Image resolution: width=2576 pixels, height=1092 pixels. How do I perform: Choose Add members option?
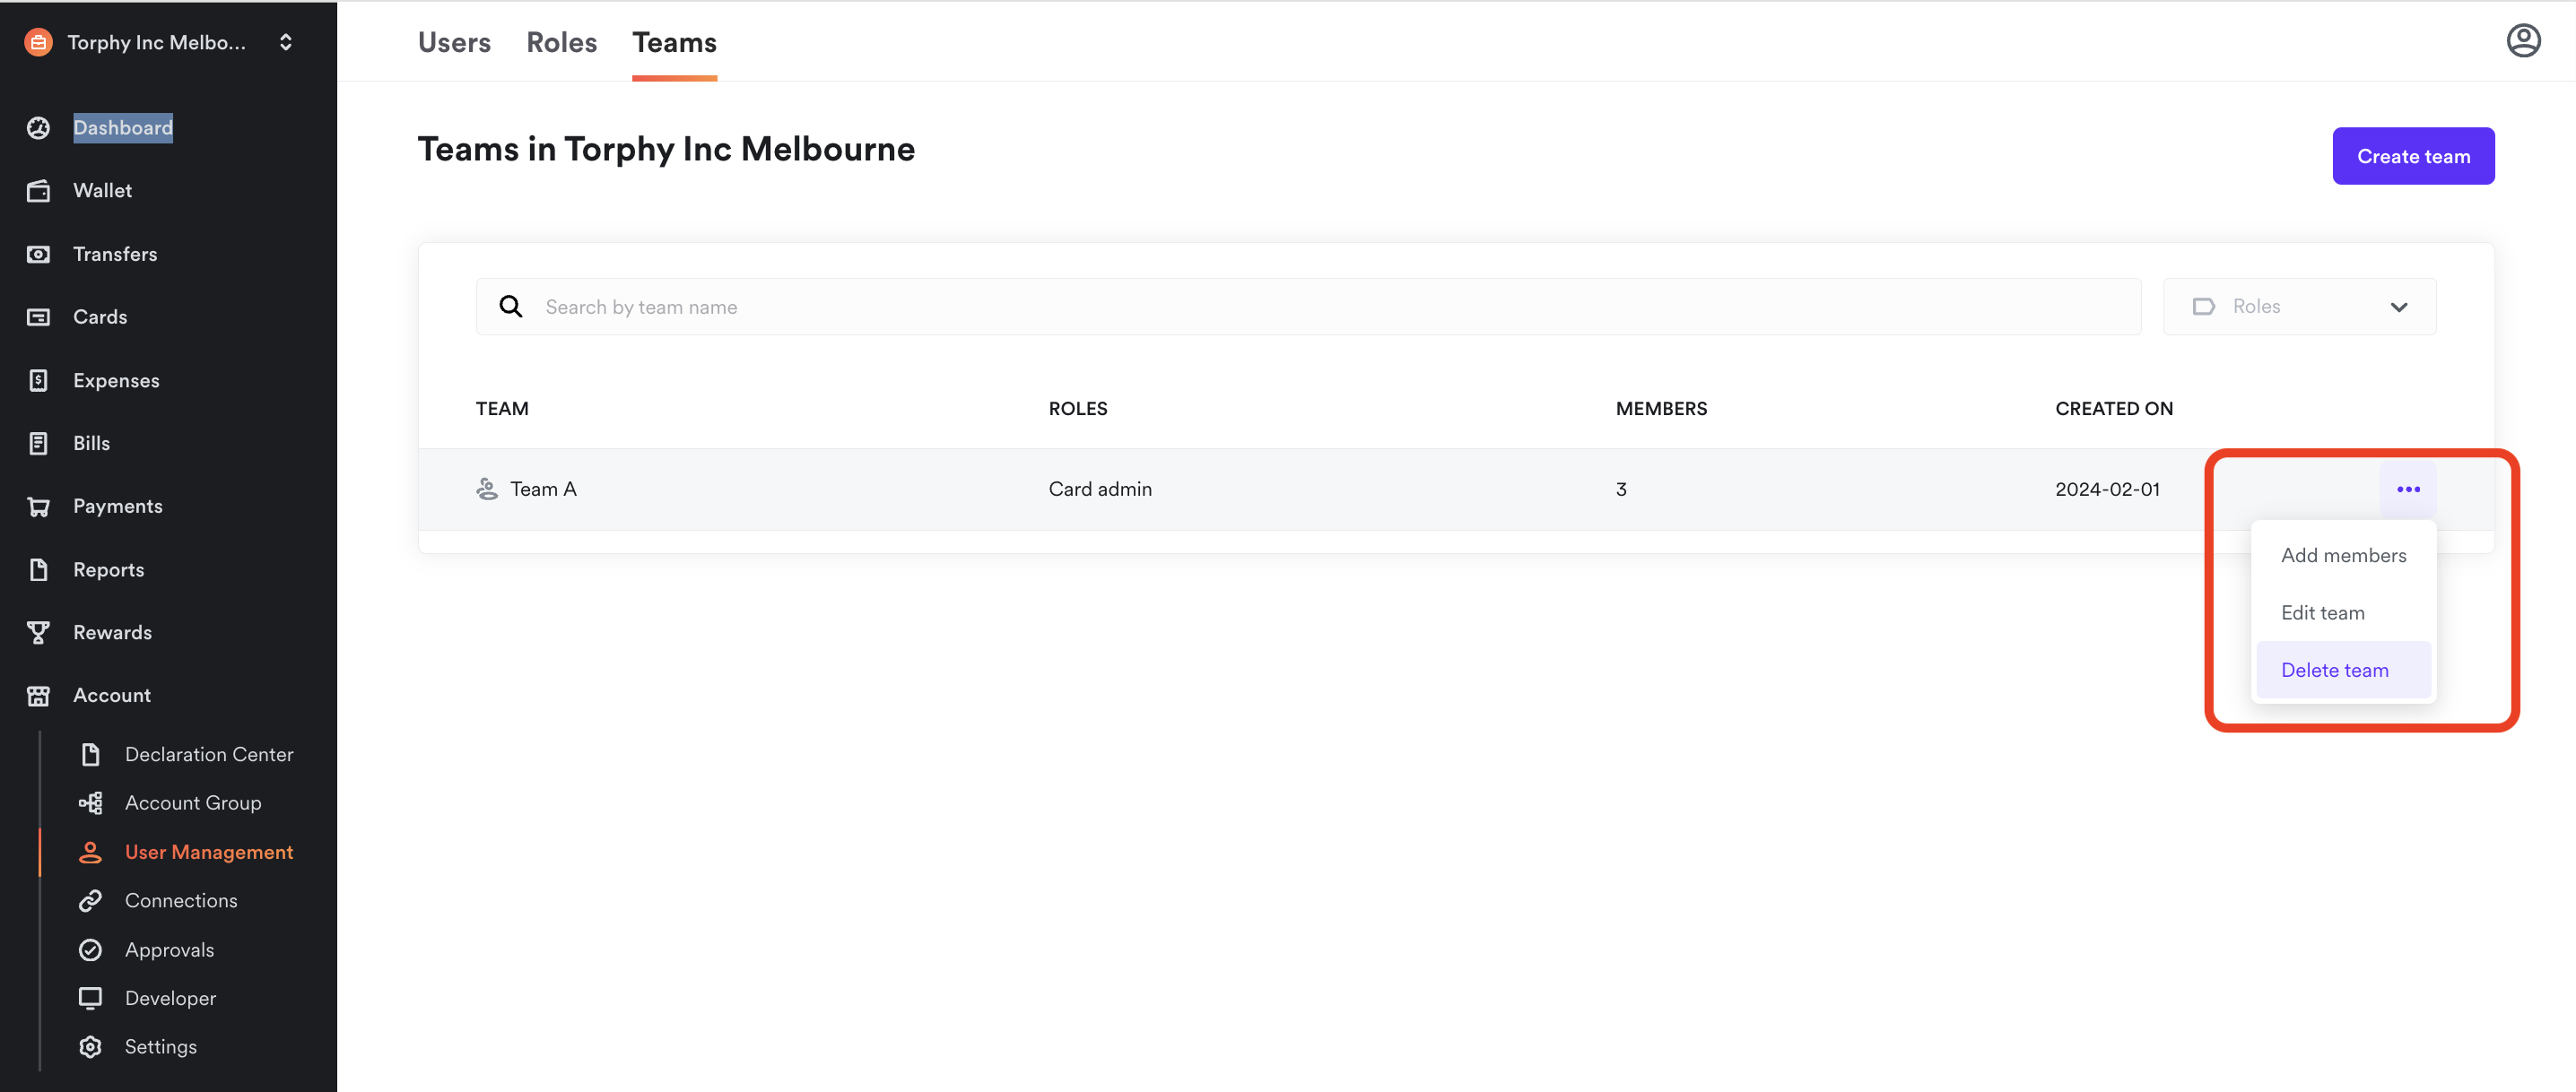[x=2343, y=555]
